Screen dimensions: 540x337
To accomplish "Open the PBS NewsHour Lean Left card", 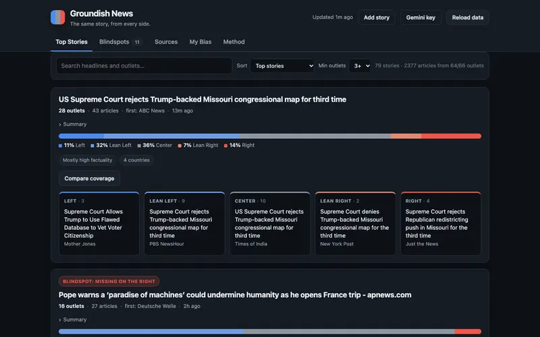I will (x=184, y=224).
